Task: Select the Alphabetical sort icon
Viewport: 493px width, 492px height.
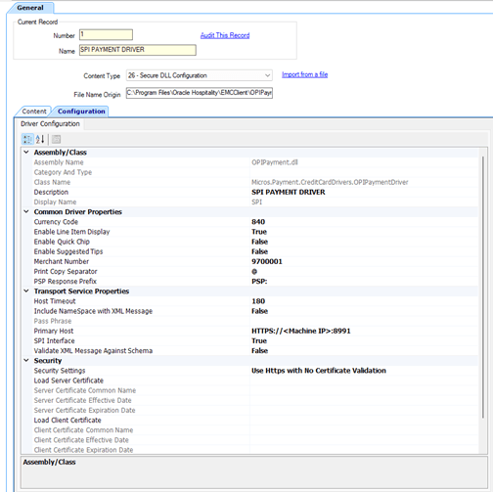Action: click(x=40, y=139)
